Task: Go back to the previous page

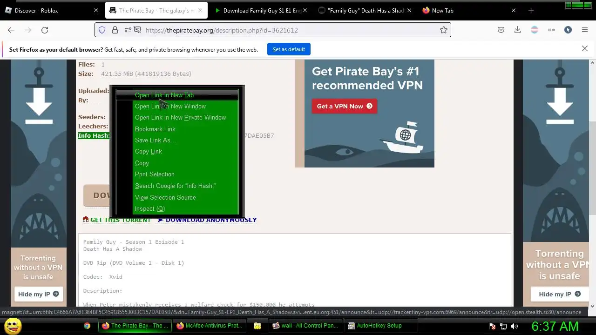Action: tap(11, 30)
